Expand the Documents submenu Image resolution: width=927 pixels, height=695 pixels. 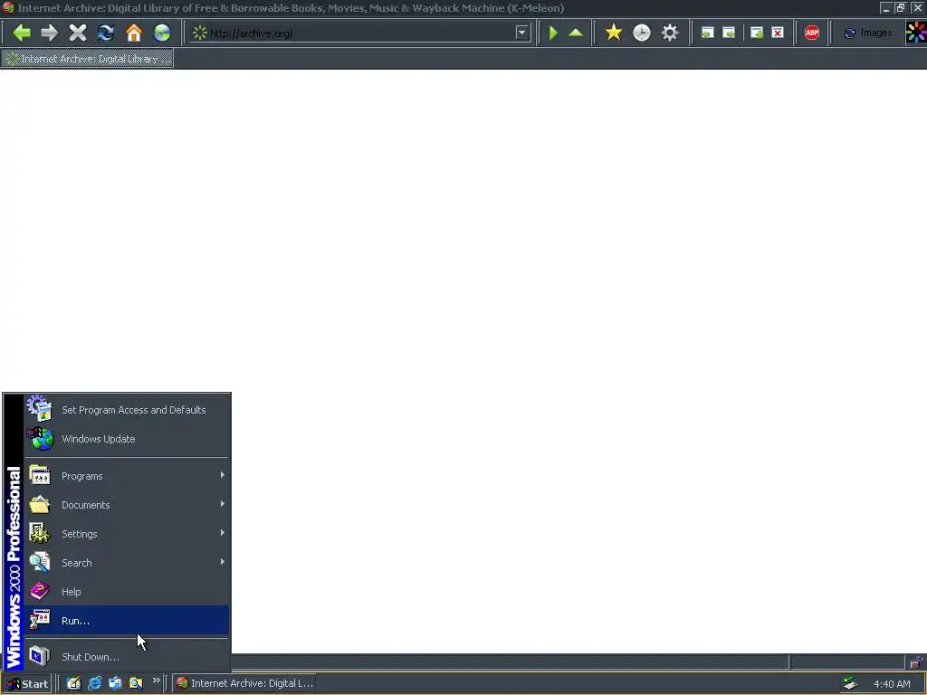[x=127, y=505]
